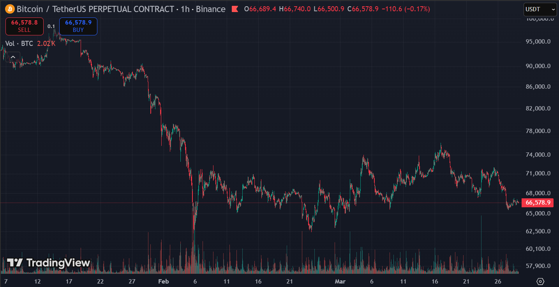Click the Mar label on the time axis
Screen dimensions: 559x287
click(x=340, y=281)
